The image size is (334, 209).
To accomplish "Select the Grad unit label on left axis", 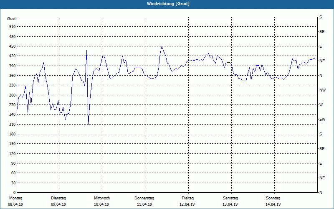I will 11,19.
